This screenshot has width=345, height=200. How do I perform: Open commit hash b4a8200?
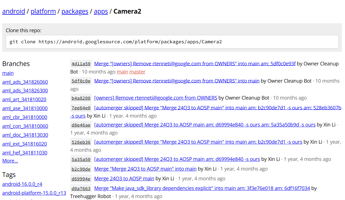coord(81,98)
